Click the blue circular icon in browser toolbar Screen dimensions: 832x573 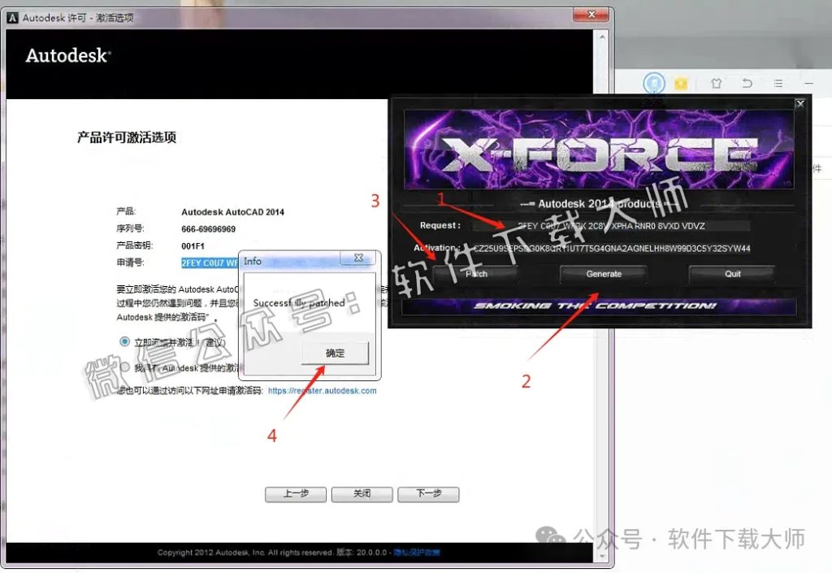654,83
